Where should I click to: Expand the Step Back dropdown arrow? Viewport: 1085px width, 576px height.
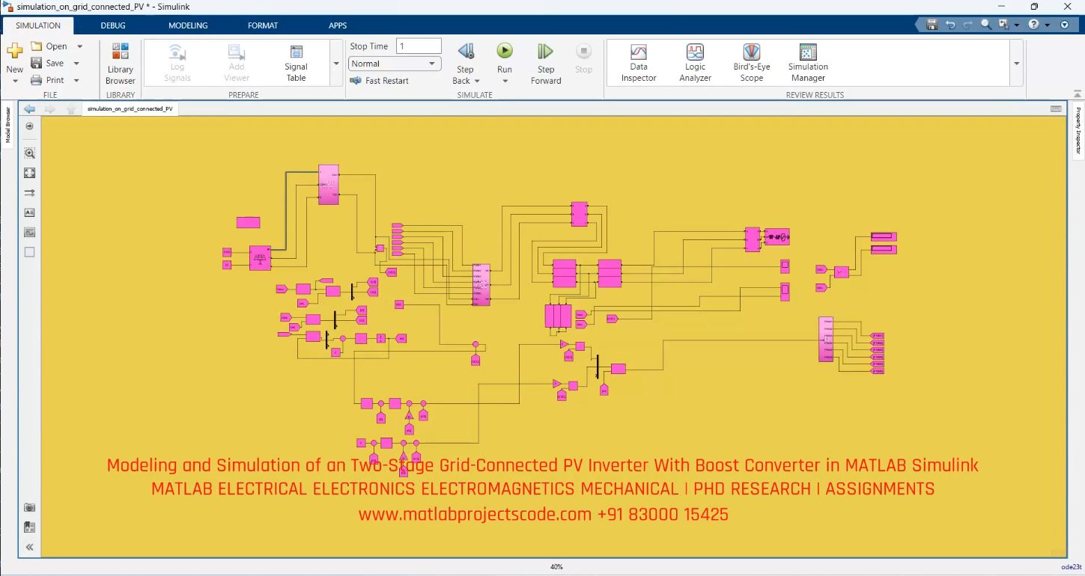(477, 81)
